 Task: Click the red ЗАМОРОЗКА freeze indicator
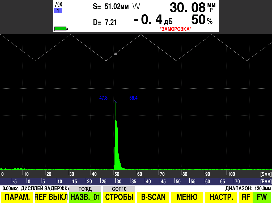tap(175, 29)
